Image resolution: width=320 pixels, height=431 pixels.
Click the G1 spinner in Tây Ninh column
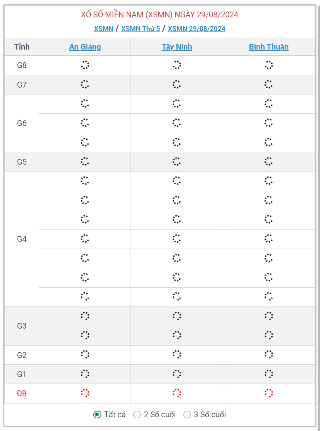pos(177,374)
